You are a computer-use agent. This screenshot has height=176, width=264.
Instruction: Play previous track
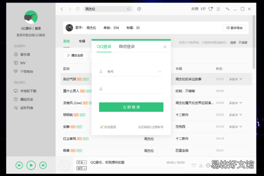(19, 165)
